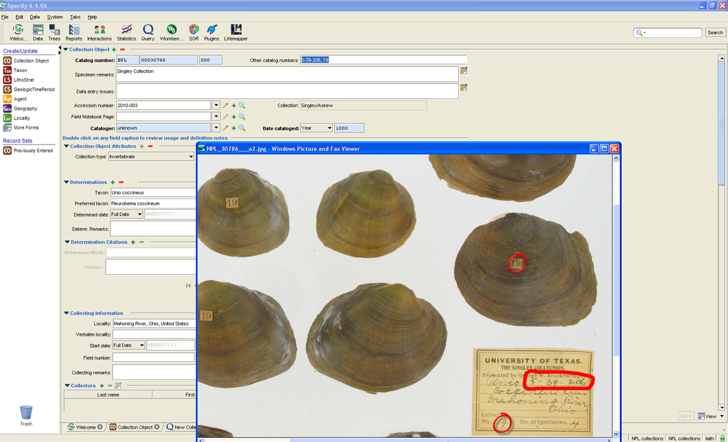Click the Search button

click(x=715, y=33)
